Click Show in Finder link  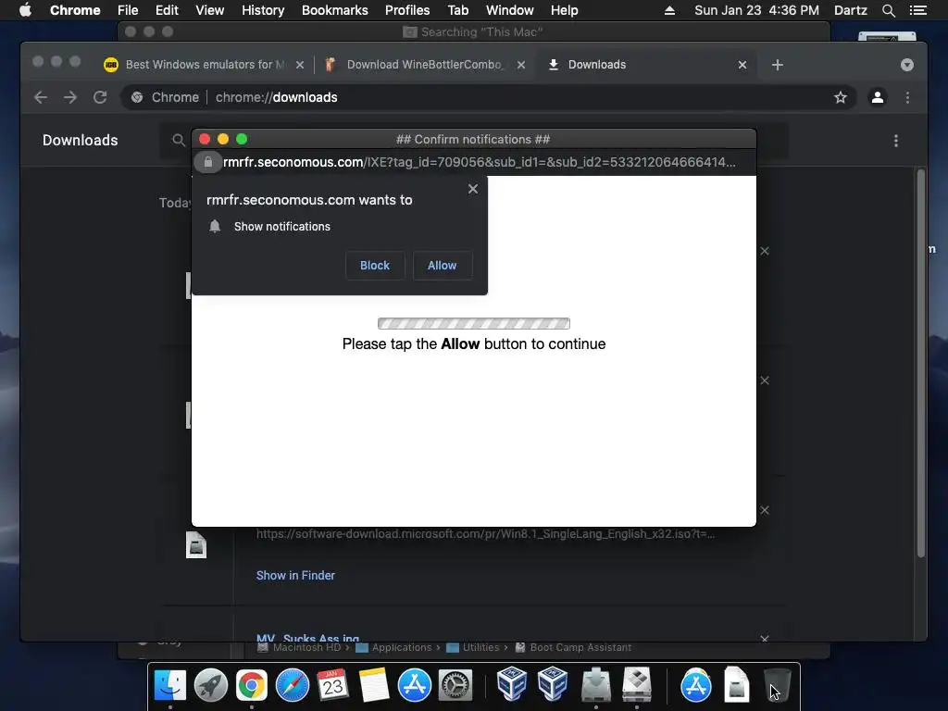click(295, 576)
